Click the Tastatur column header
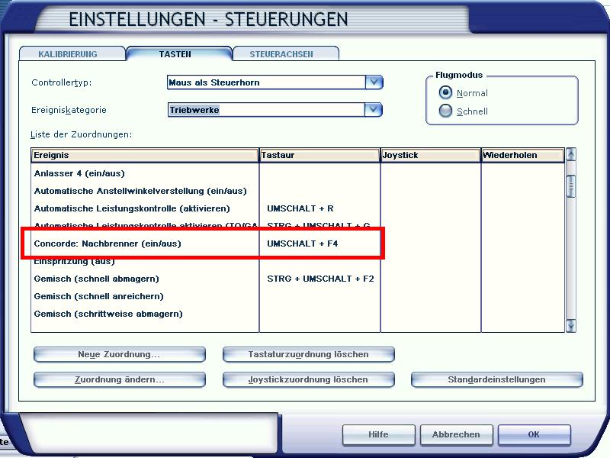Viewport: 610px width, 458px height. [319, 155]
